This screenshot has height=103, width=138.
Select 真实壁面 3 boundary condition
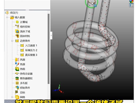click(x=31, y=55)
